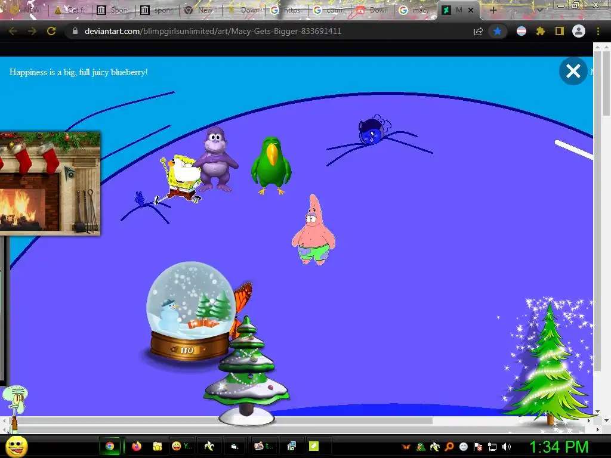Share this page using the share icon
Viewport: 611px width, 458px height.
click(x=479, y=32)
